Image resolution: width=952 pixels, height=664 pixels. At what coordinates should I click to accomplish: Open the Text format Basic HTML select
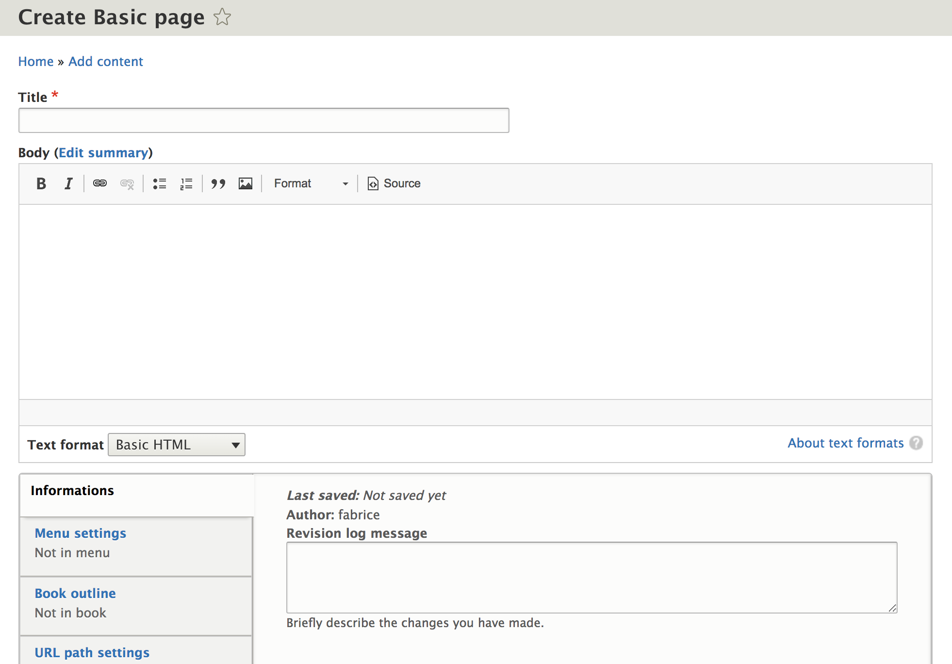tap(177, 445)
